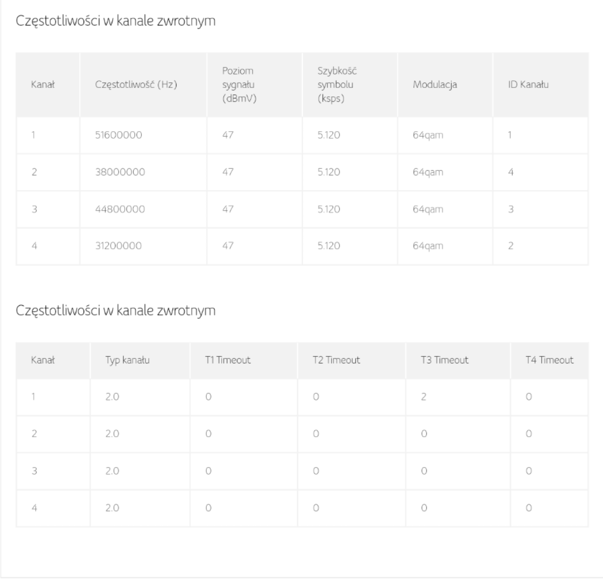Viewport: 603px width, 583px height.
Task: Click channel ID 4 in second row
Action: tap(511, 172)
